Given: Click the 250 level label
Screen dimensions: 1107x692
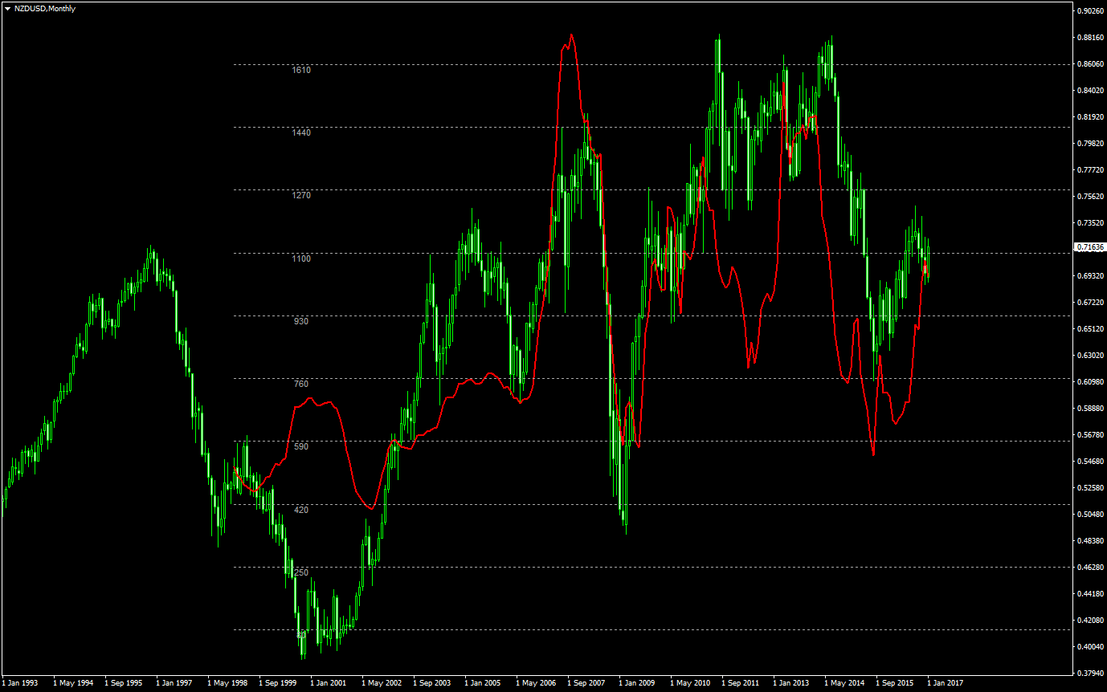Looking at the screenshot, I should point(300,572).
